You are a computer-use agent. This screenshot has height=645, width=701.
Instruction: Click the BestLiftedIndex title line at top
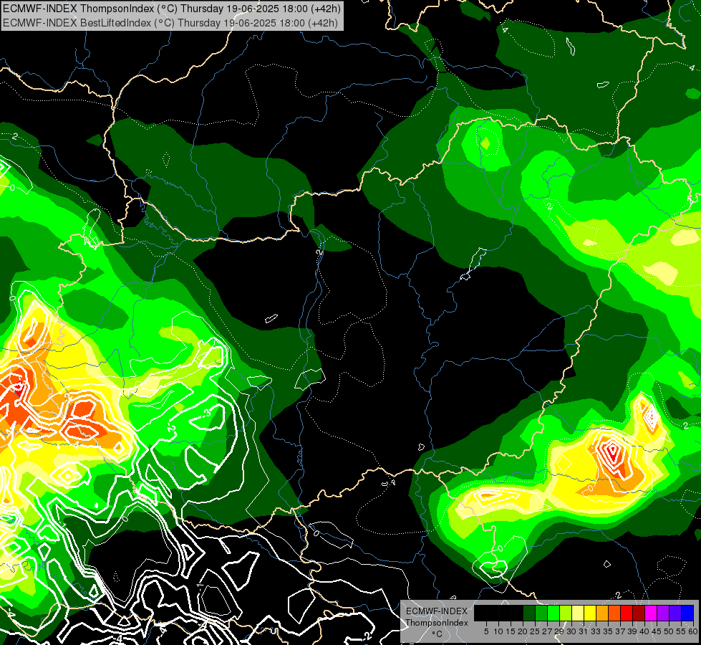170,23
